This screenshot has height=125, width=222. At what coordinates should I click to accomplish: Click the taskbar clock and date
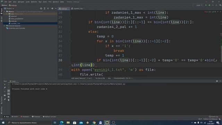coord(211,123)
